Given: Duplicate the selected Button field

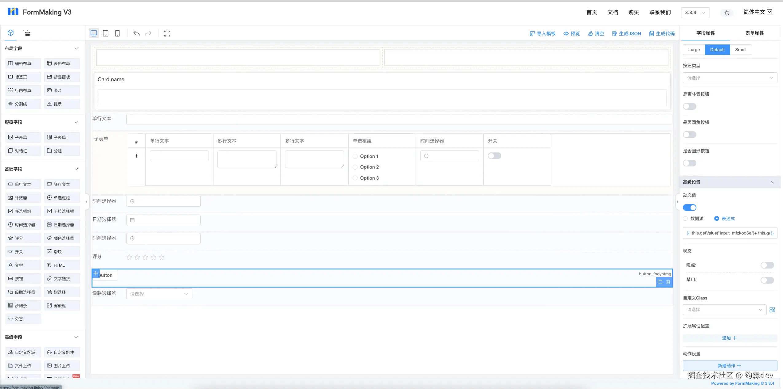Looking at the screenshot, I should pos(660,282).
